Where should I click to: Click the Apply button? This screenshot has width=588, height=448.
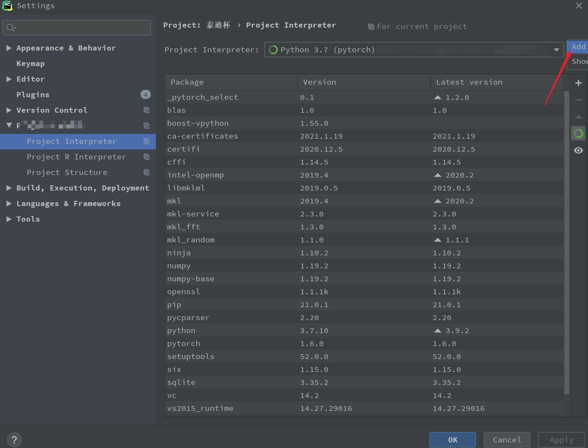coord(561,440)
